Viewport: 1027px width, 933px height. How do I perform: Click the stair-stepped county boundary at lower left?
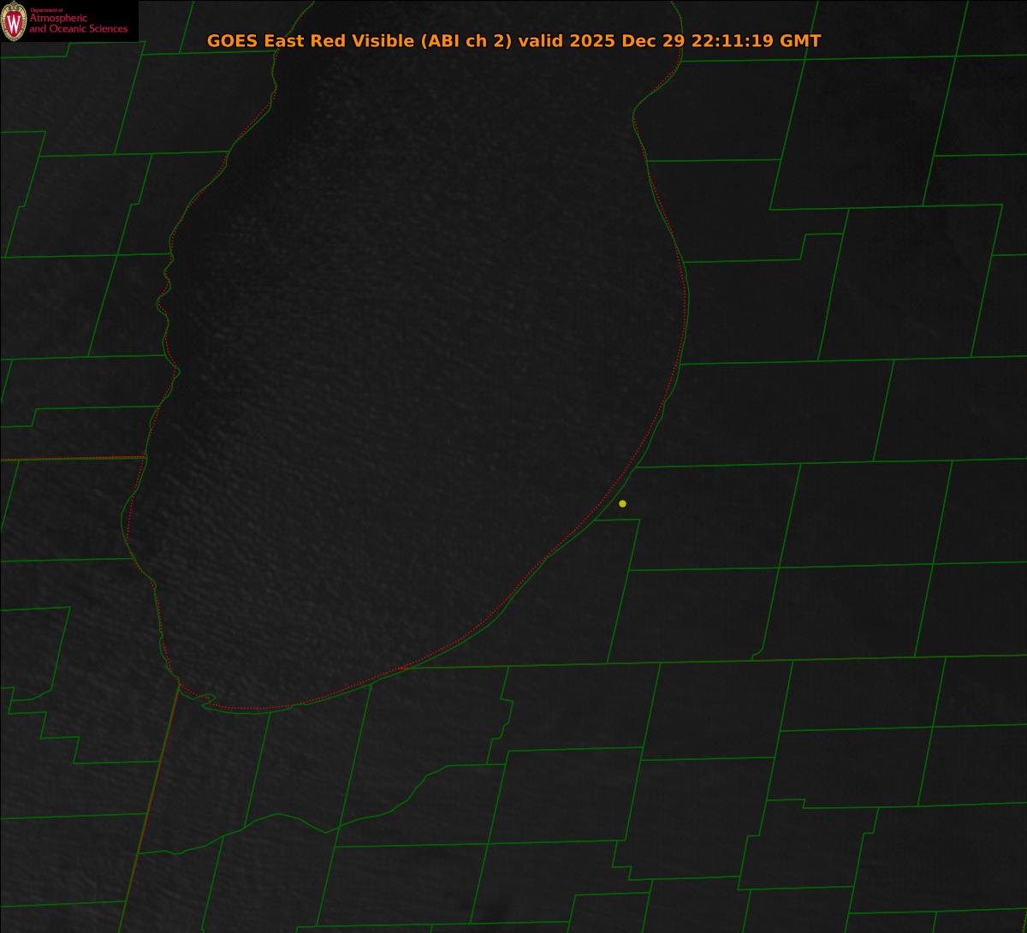pyautogui.click(x=43, y=728)
